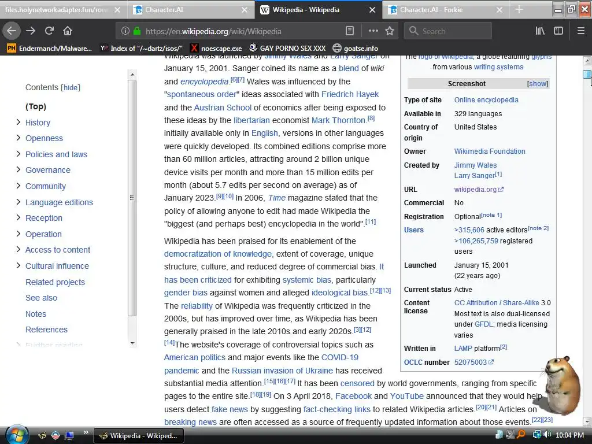Screen dimensions: 592x444
Task: Go forward with the forward arrow
Action: (x=31, y=31)
